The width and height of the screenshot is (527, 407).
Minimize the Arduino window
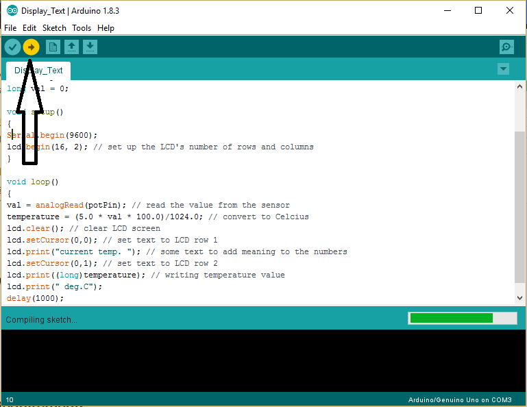448,11
